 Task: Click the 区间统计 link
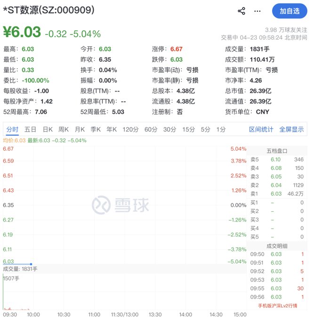tap(261, 129)
